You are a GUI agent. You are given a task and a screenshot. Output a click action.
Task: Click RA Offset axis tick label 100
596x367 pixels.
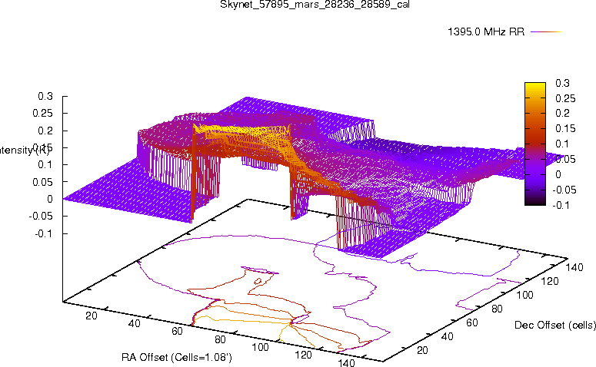pos(261,347)
